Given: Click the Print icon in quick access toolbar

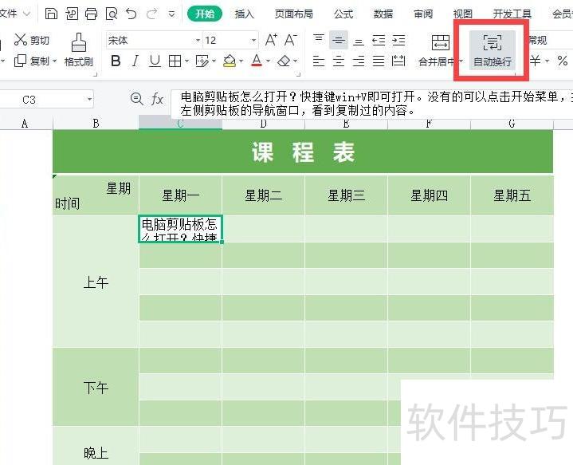Looking at the screenshot, I should pos(91,14).
